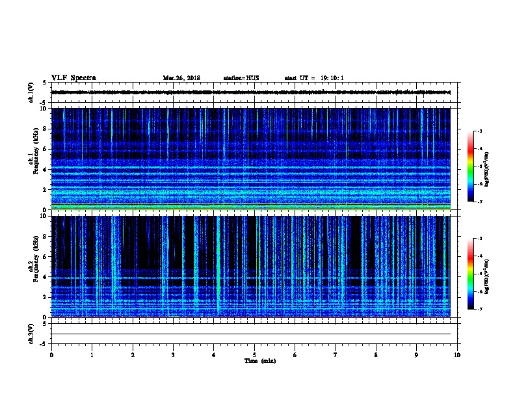515x398 pixels.
Task: Click the ch.1 spectrogram color scale bar
Action: pos(470,166)
